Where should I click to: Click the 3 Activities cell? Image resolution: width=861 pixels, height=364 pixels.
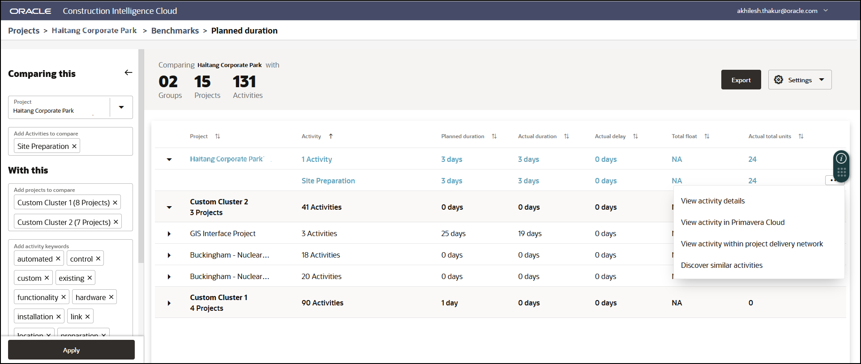(319, 233)
